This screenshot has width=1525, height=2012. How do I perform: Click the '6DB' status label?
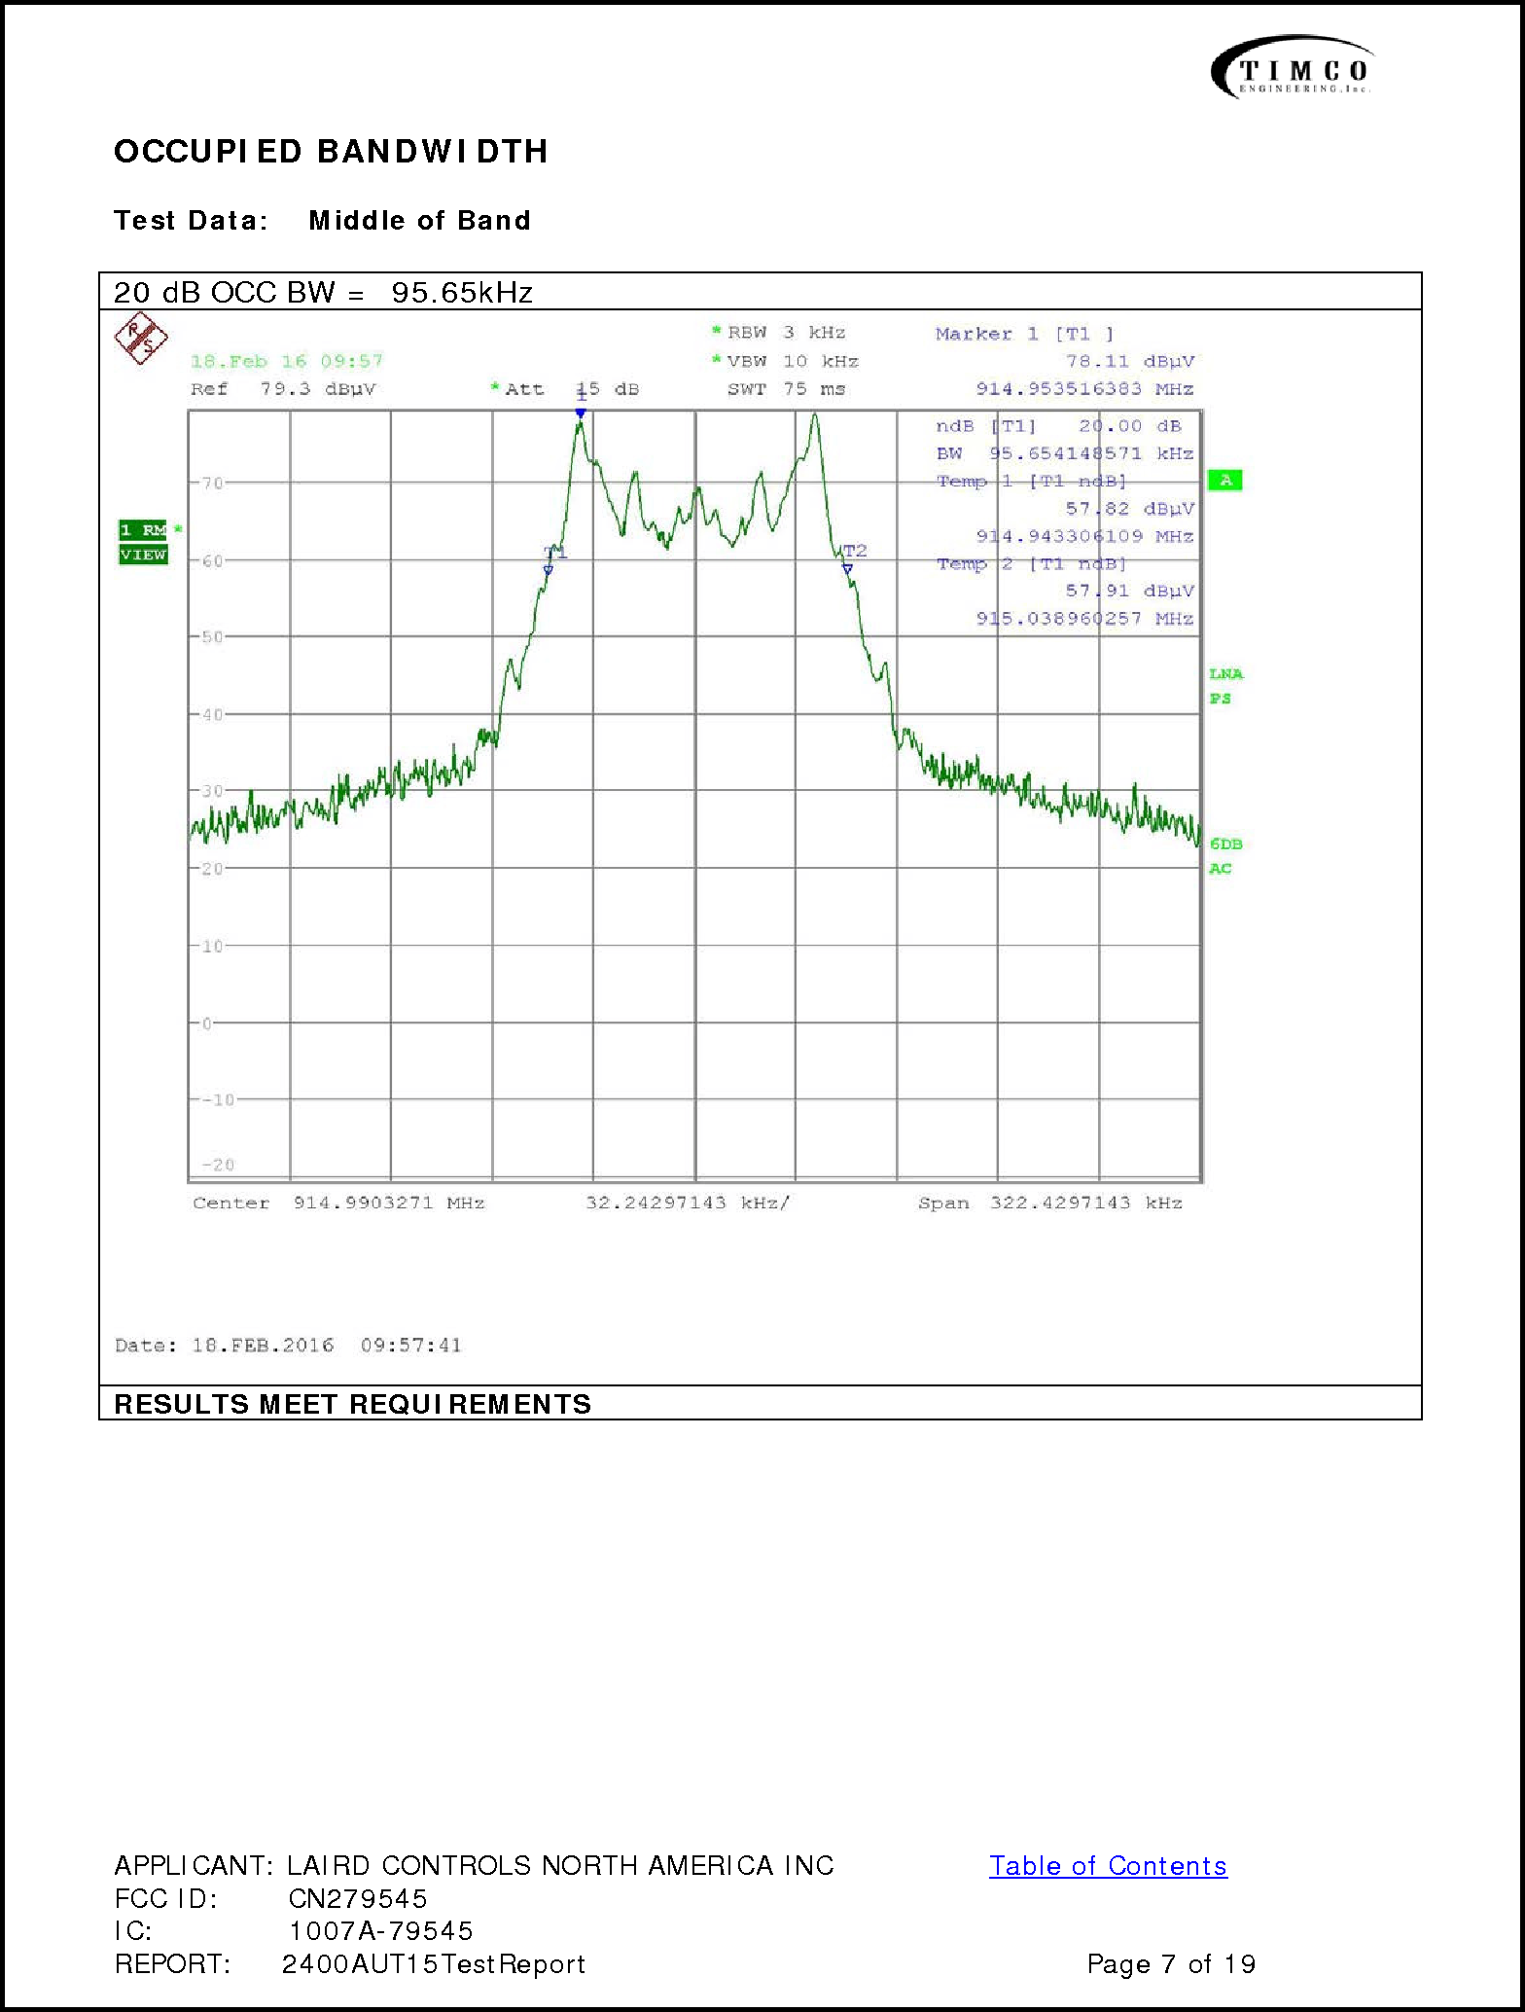click(1225, 844)
